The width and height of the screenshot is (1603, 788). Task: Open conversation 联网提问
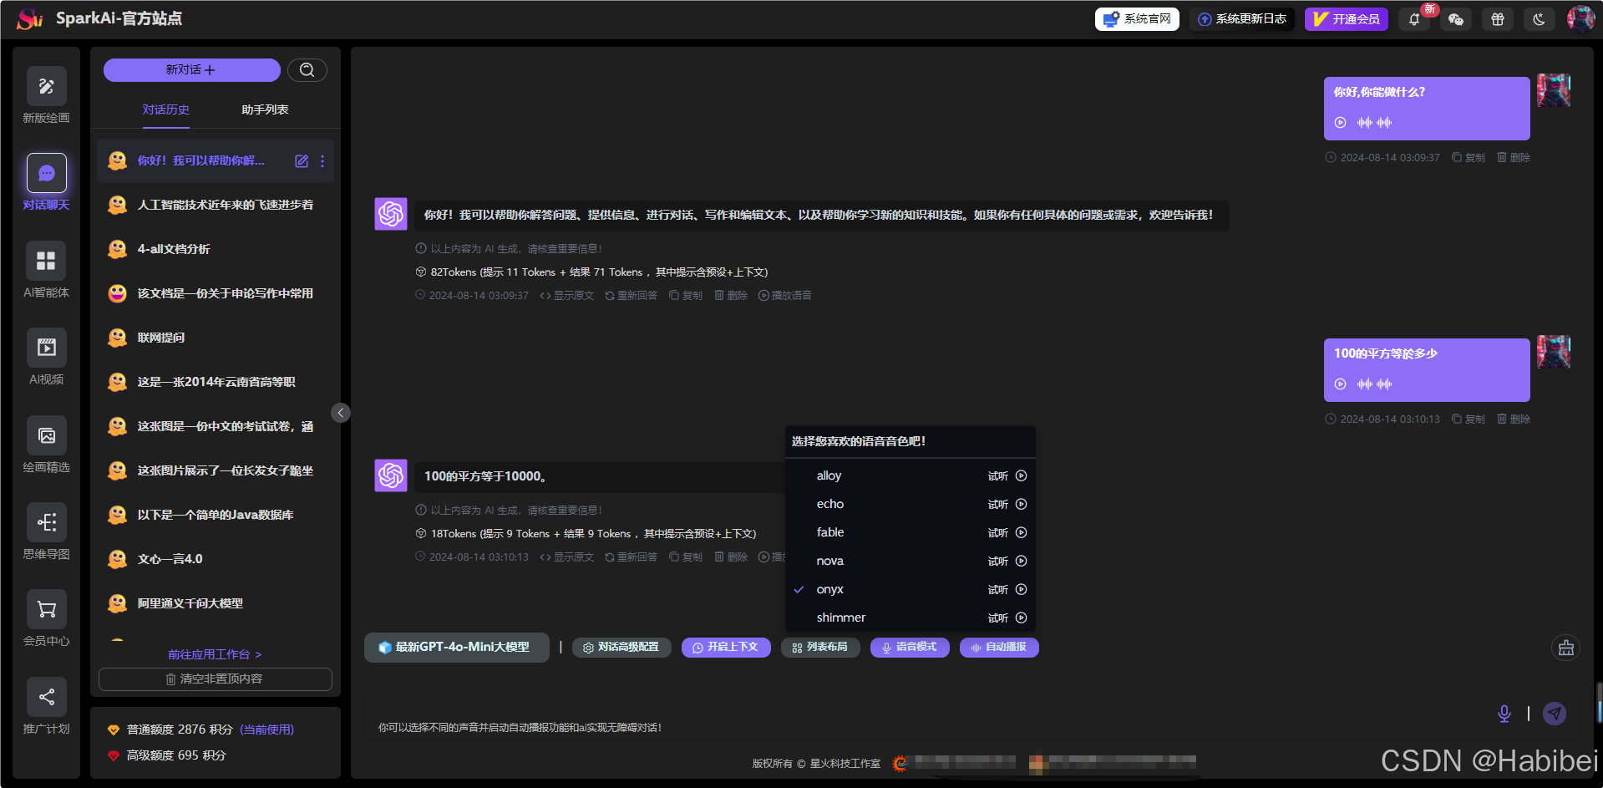(x=216, y=338)
